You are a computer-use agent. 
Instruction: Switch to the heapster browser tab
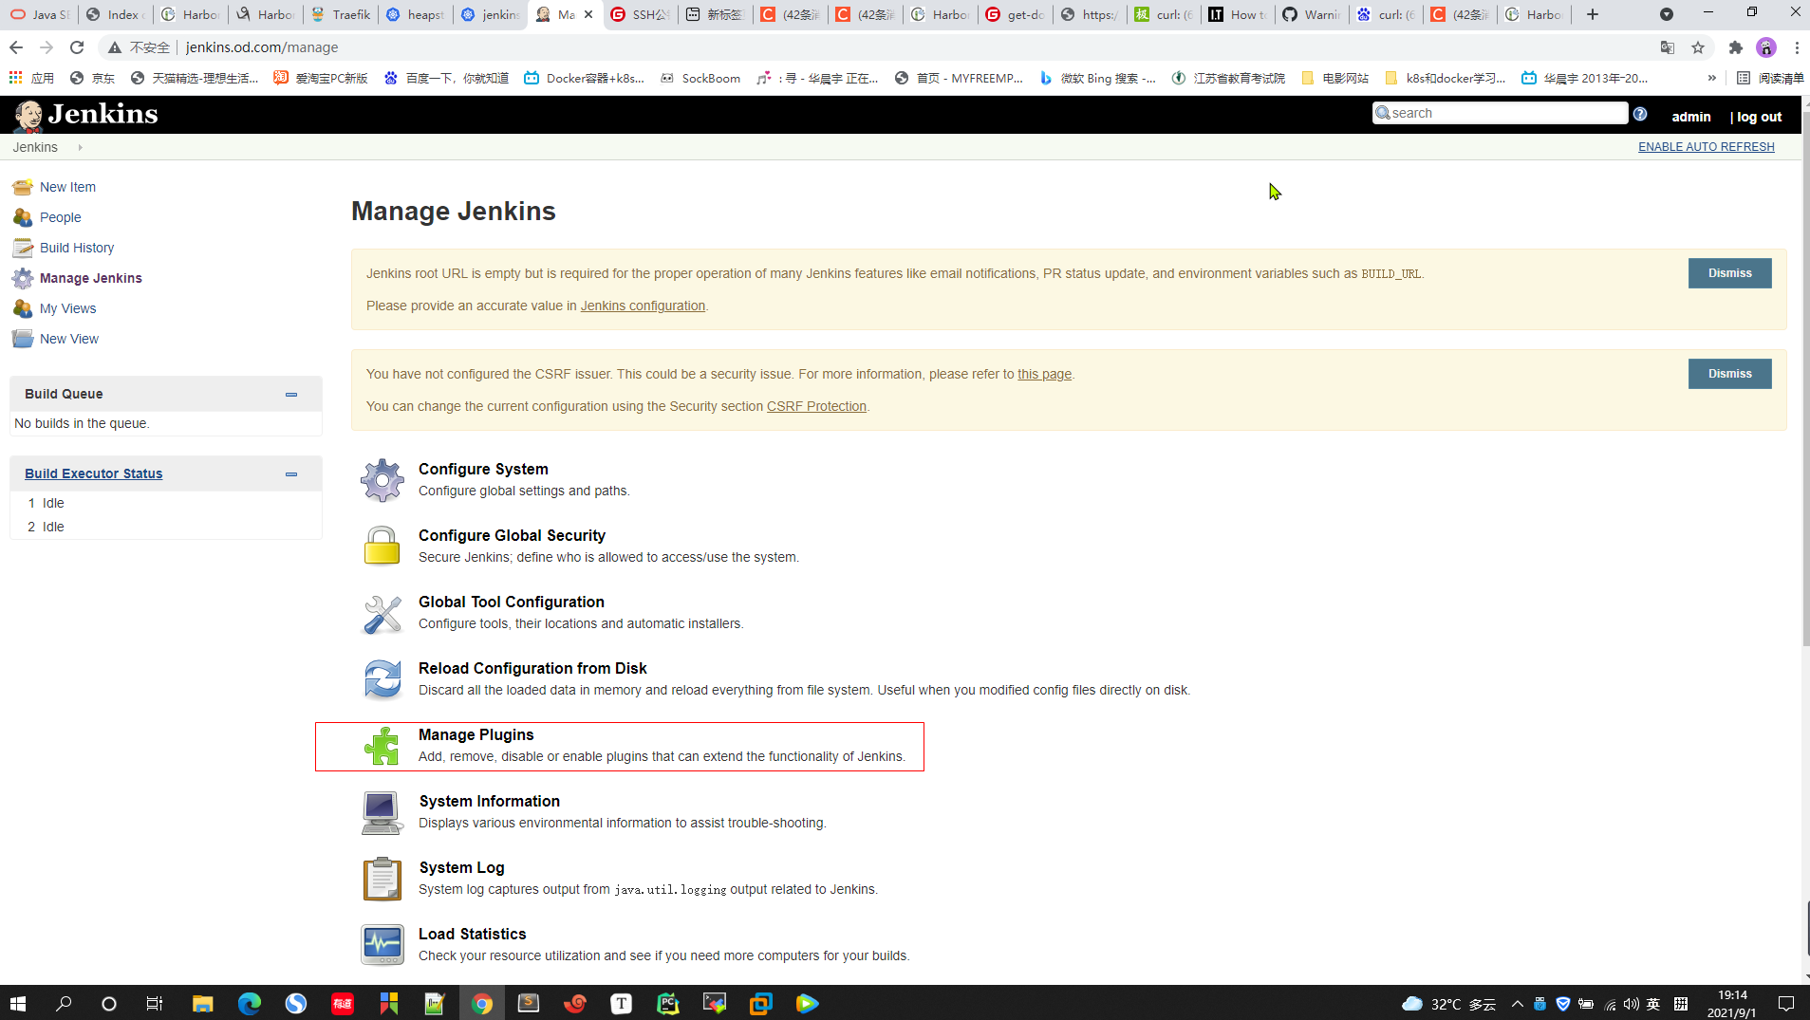coord(416,14)
